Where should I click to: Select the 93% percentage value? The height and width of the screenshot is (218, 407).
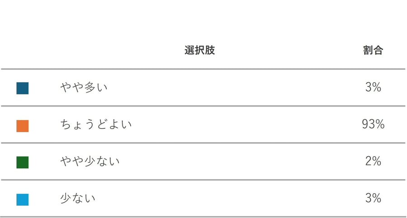(373, 125)
